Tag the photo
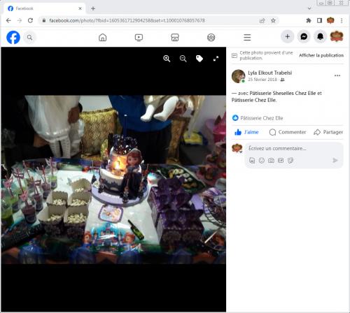The height and width of the screenshot is (313, 350). pyautogui.click(x=199, y=59)
